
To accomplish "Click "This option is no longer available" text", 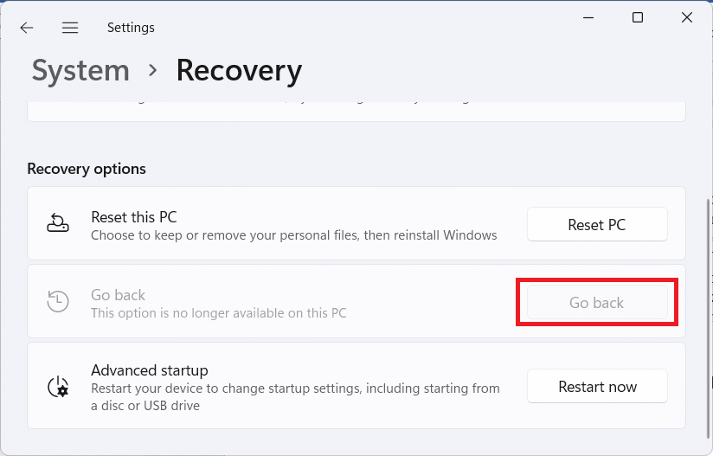I will click(x=218, y=312).
